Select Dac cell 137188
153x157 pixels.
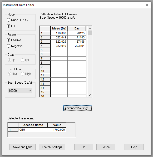click(x=77, y=42)
